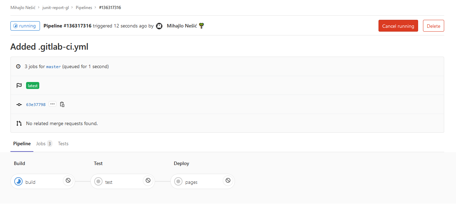Viewport: 456px width, 205px height.
Task: Click Mihajlo Nešić's avatar icon
Action: pyautogui.click(x=159, y=26)
